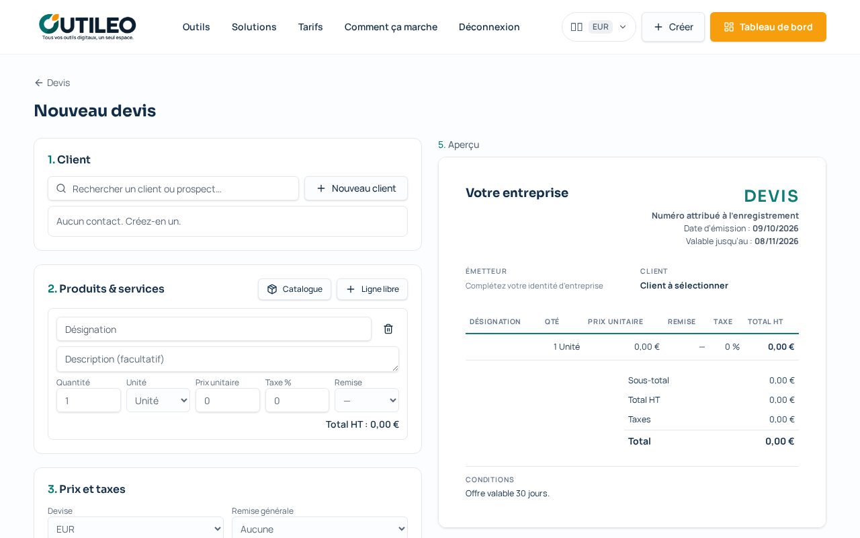
Task: Open the Tarifs menu item
Action: 310,27
